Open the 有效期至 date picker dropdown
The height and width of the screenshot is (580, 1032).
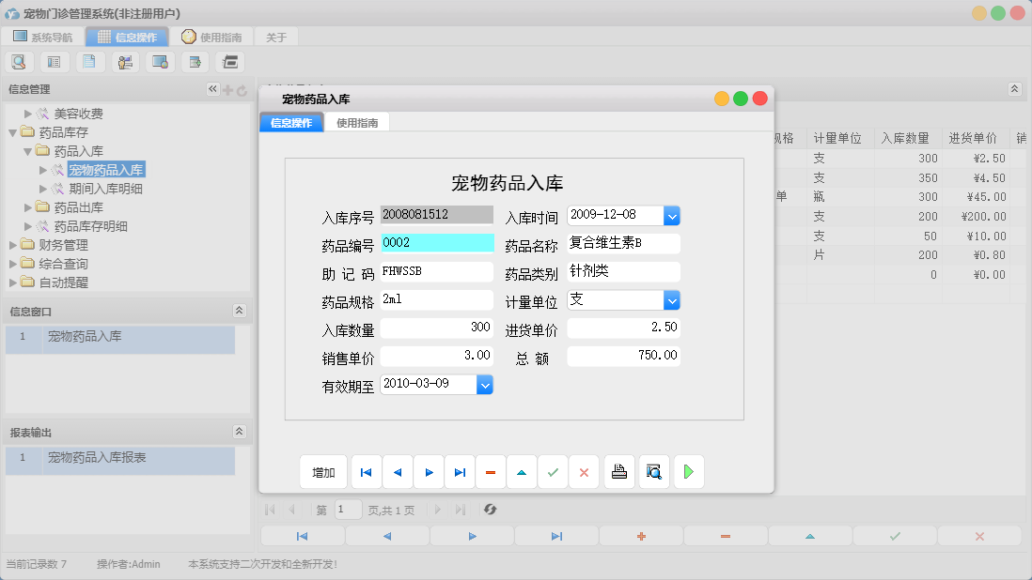pyautogui.click(x=483, y=384)
